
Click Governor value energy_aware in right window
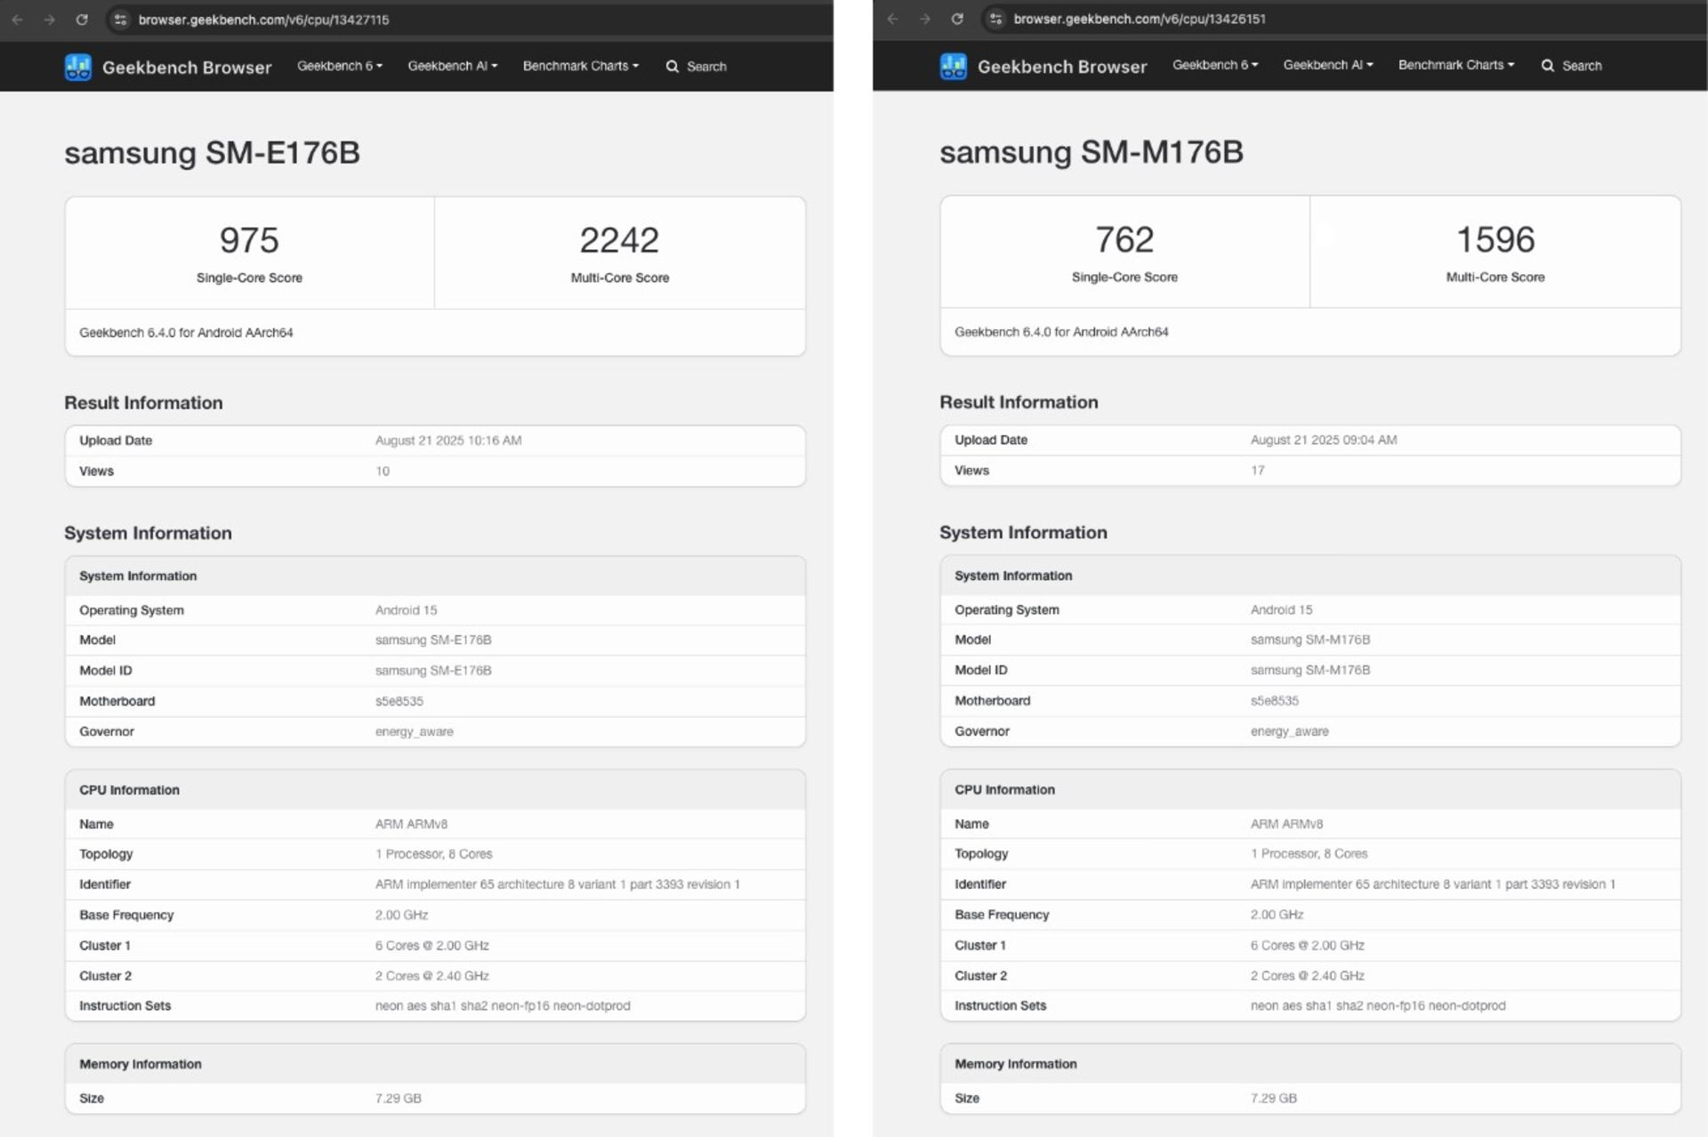pos(1290,731)
